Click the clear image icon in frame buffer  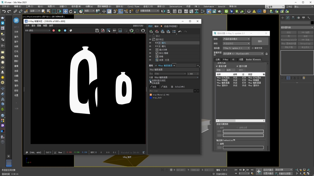tap(103, 30)
